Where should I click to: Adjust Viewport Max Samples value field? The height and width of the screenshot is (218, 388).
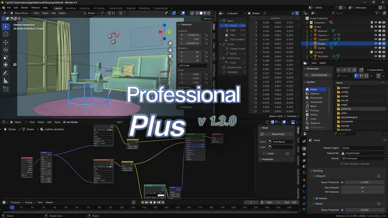363,188
